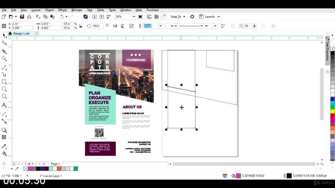Open the Layout menu
This screenshot has height=188, width=335.
click(x=36, y=10)
